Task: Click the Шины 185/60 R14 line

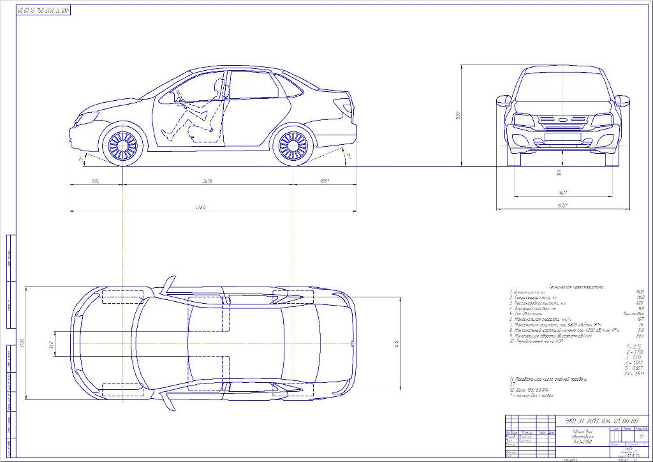Action: [529, 390]
